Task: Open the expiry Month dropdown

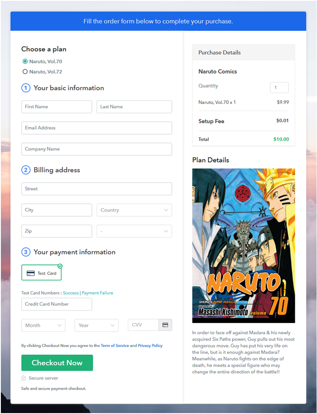Action: 43,325
